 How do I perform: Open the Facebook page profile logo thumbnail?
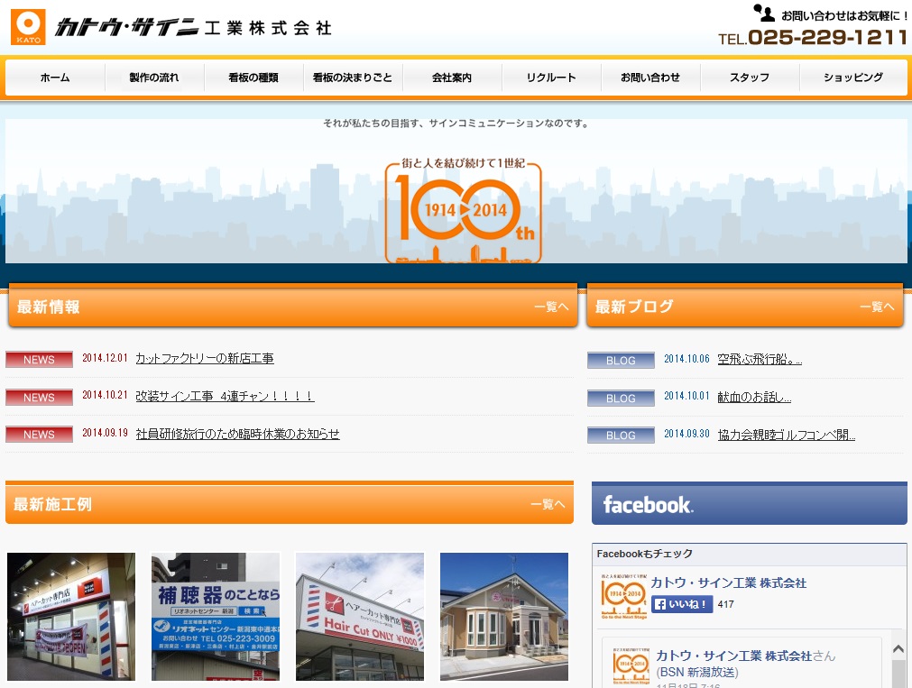pos(623,596)
